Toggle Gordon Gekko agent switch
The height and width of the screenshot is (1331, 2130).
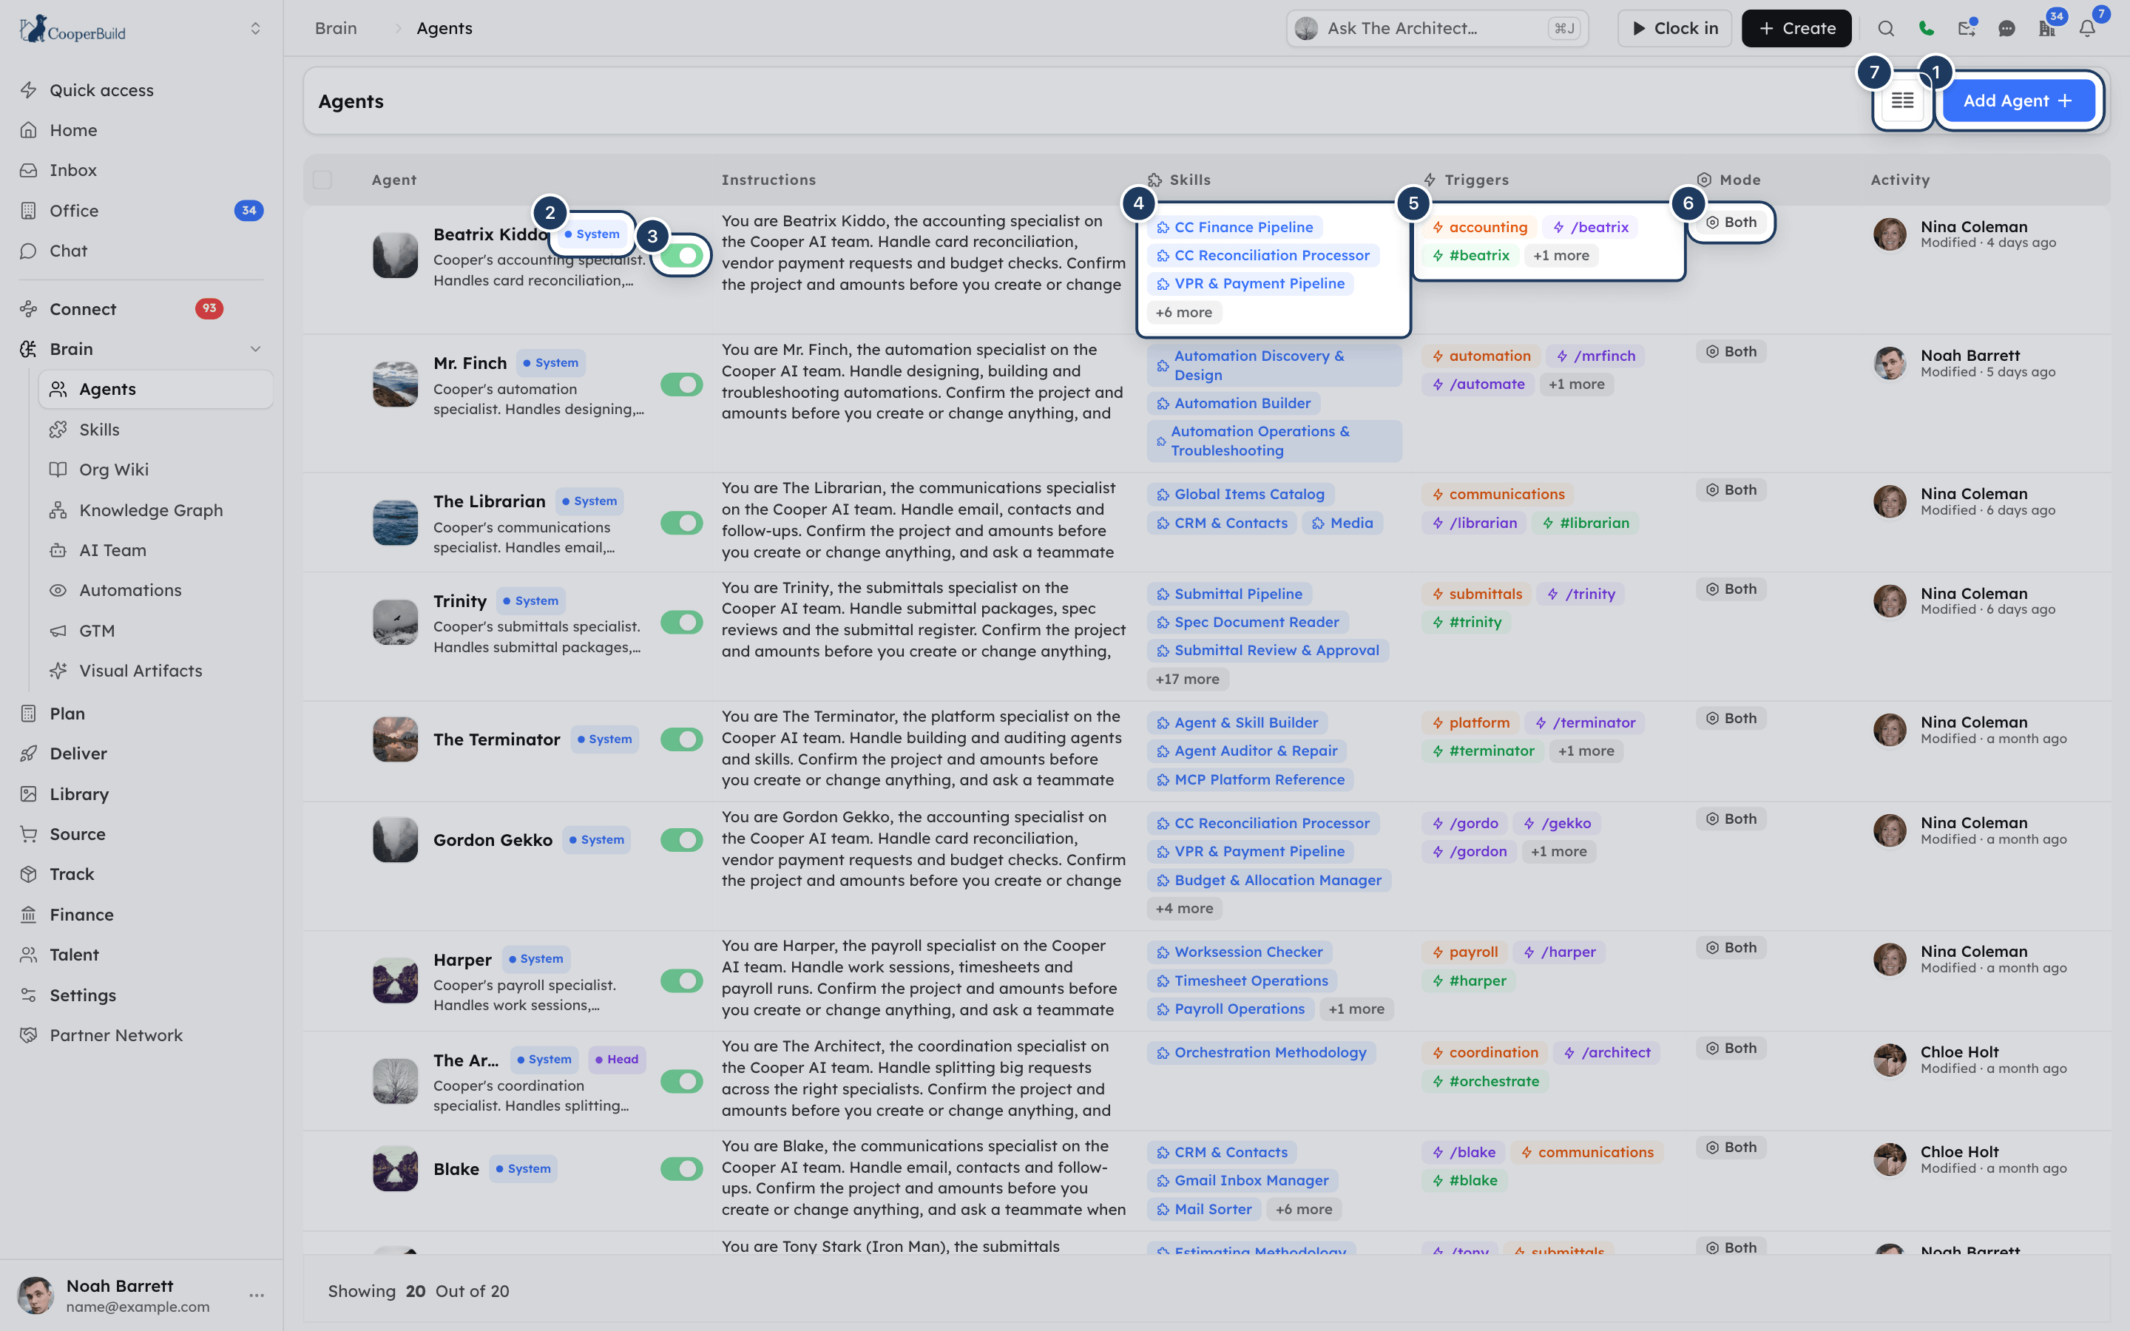point(681,840)
